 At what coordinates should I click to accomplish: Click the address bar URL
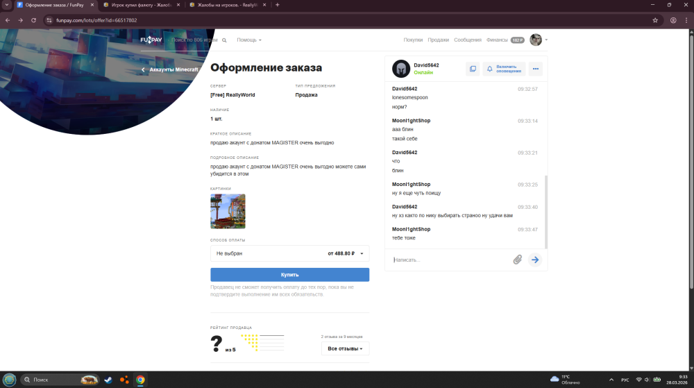pyautogui.click(x=96, y=20)
